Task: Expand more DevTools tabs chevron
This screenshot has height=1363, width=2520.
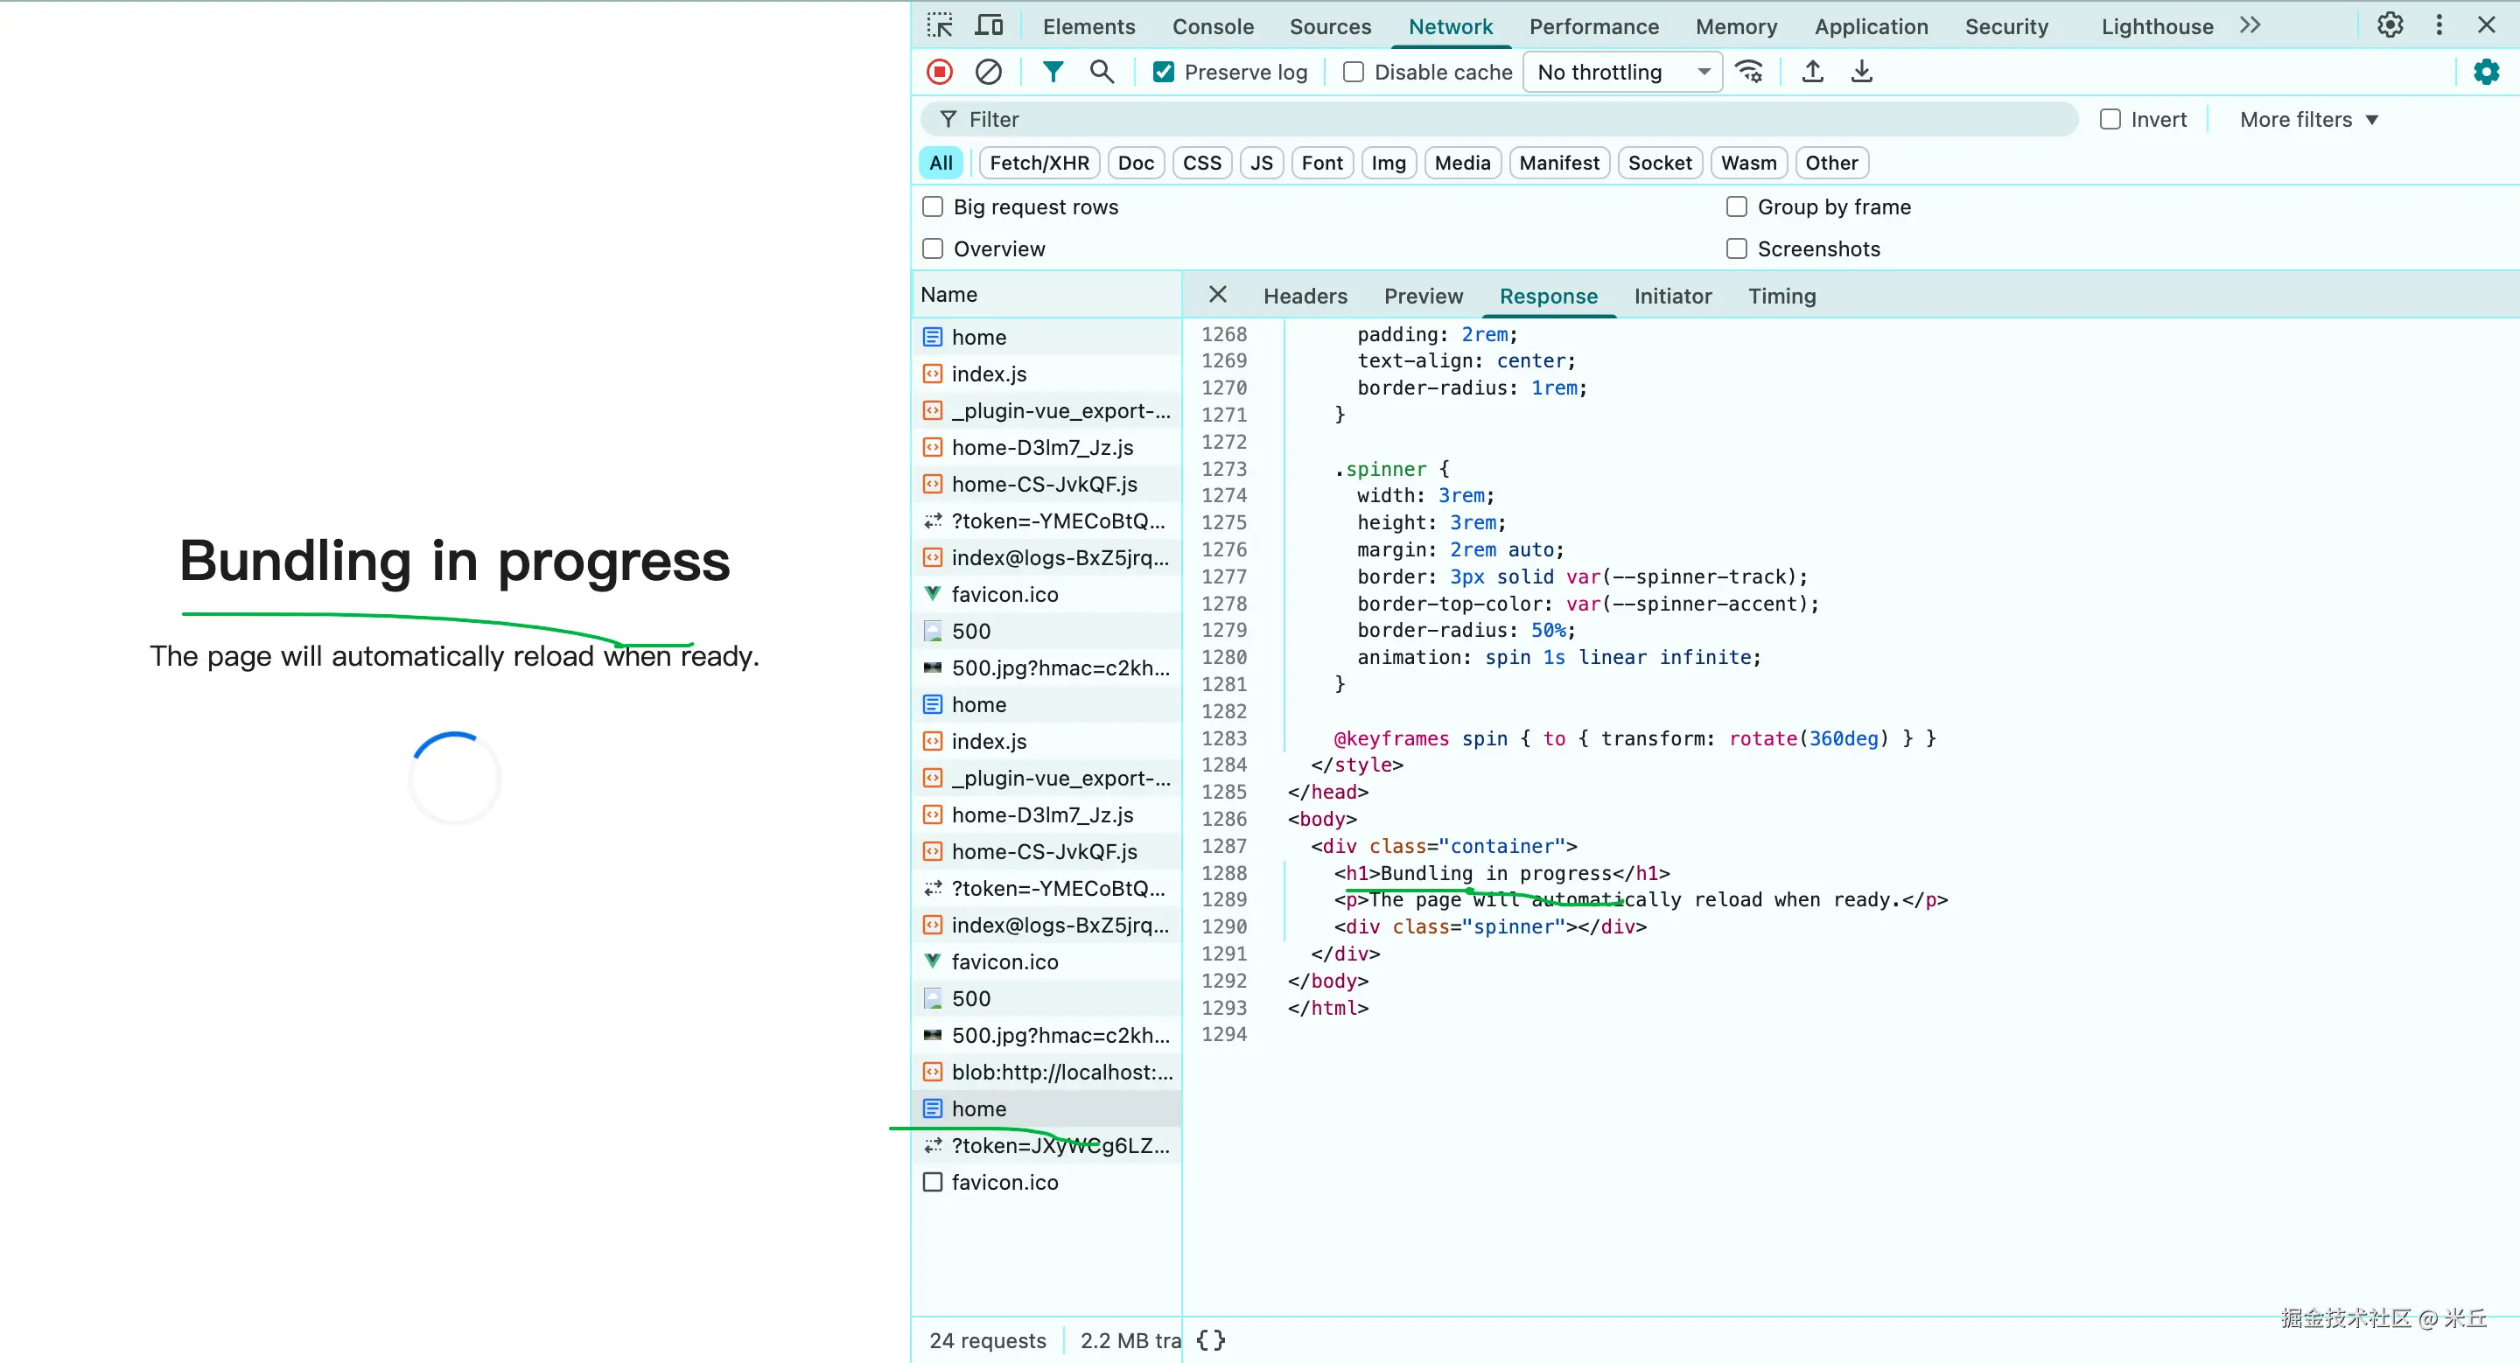Action: (x=2250, y=25)
